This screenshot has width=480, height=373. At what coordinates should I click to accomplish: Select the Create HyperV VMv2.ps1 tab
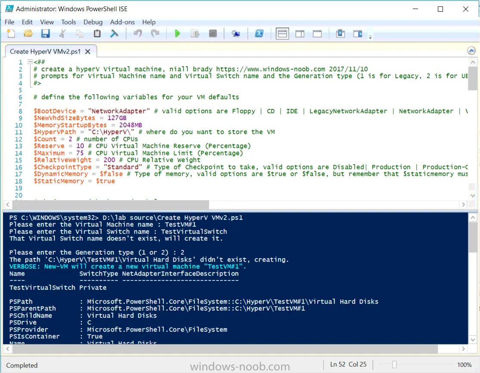(x=45, y=51)
